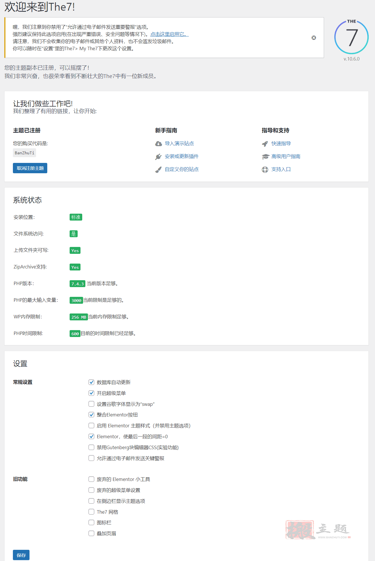Click the 3000 max input vars badge
The image size is (375, 561).
coord(76,300)
